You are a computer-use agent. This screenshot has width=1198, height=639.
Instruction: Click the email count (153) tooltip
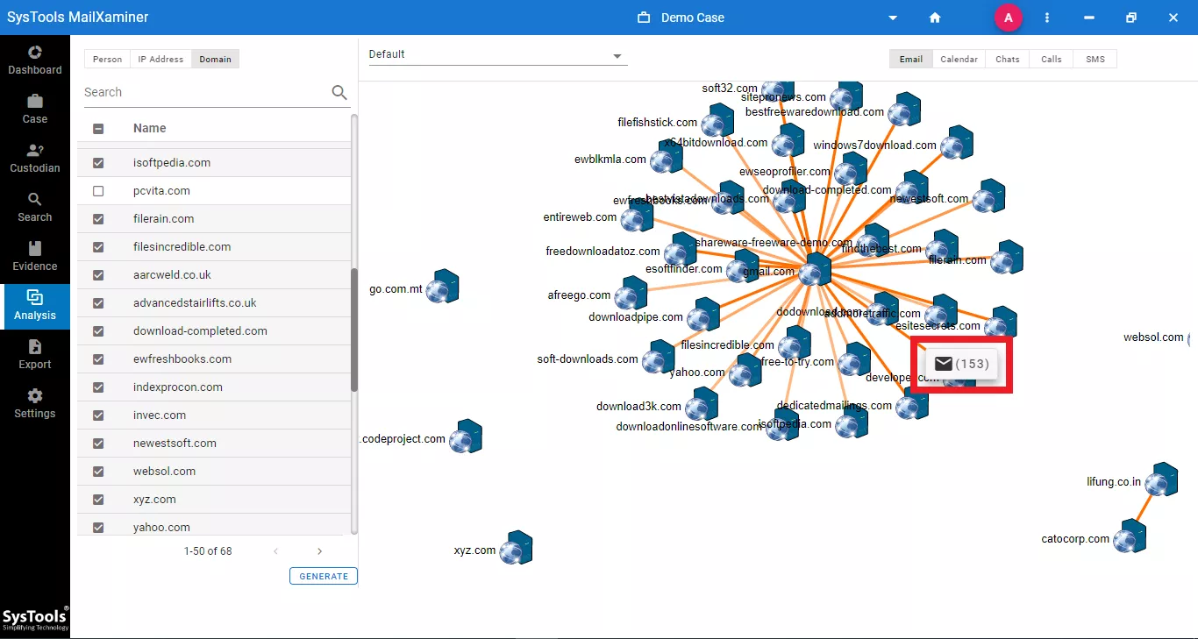[x=961, y=364]
